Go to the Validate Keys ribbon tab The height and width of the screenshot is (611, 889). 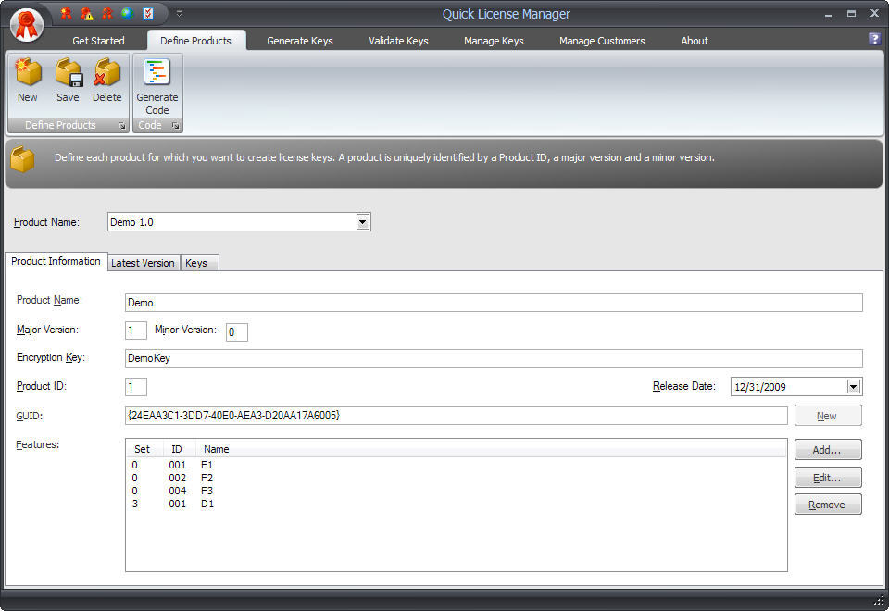click(x=398, y=41)
